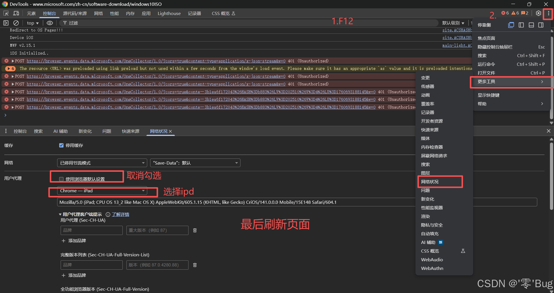Open the 默认级别 log level dropdown

(x=453, y=23)
